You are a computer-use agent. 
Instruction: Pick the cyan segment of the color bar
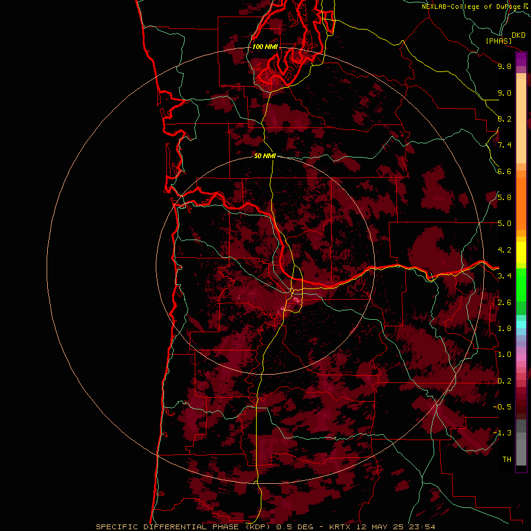(521, 324)
